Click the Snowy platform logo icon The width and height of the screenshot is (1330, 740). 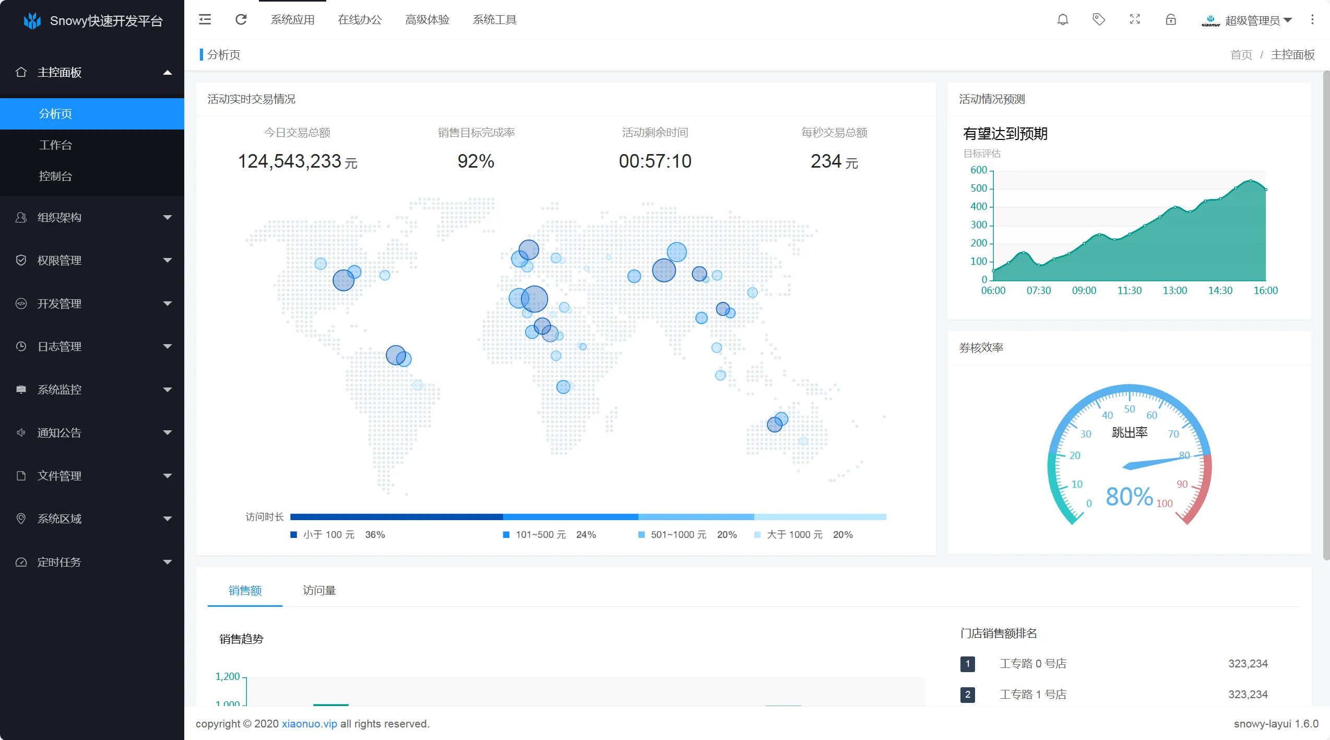point(32,21)
